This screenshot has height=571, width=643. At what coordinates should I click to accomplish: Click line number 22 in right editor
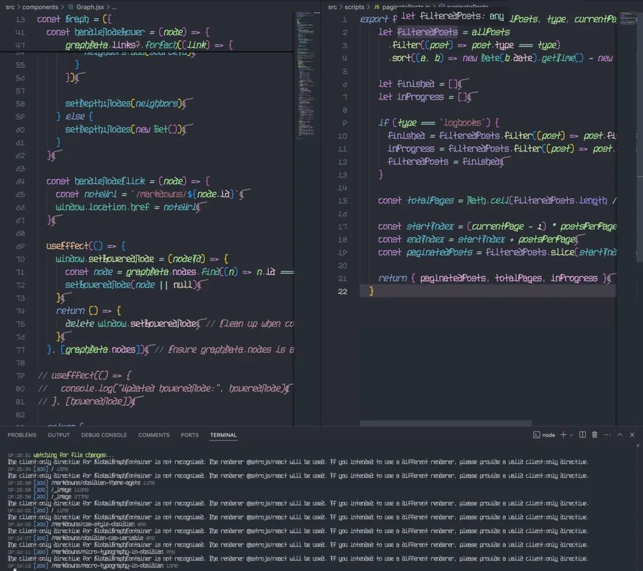[x=342, y=291]
